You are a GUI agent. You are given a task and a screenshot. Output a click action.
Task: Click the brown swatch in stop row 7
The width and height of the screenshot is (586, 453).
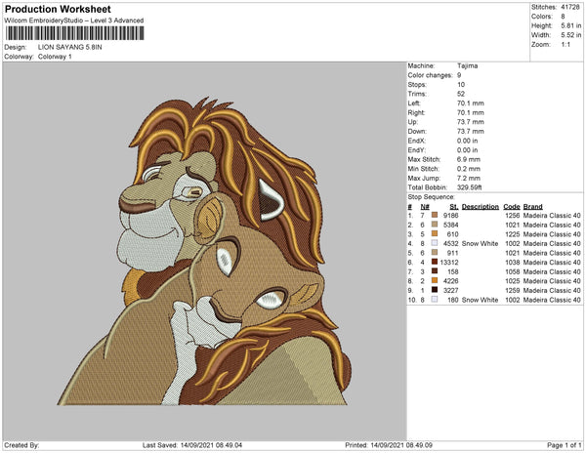click(x=435, y=271)
